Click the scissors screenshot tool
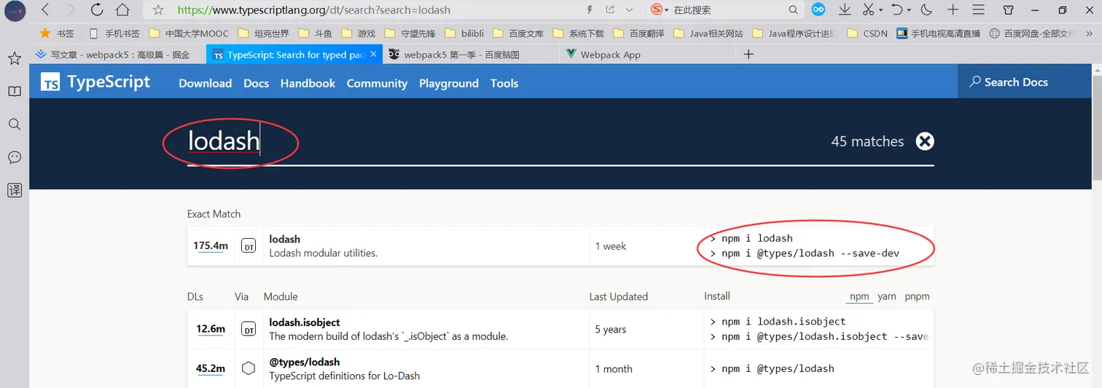Screen dimensions: 1102x388 click(868, 9)
